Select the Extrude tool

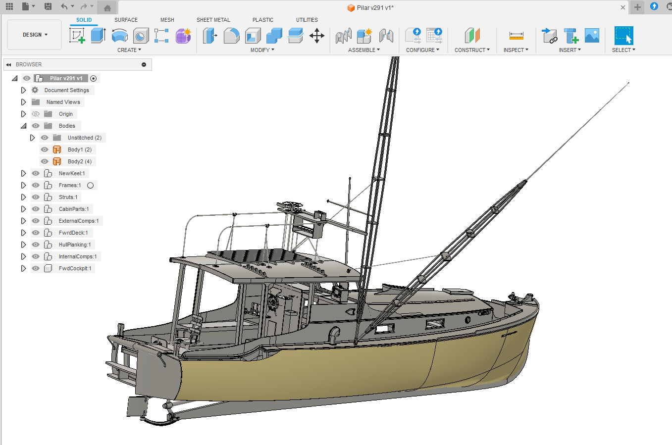(98, 36)
